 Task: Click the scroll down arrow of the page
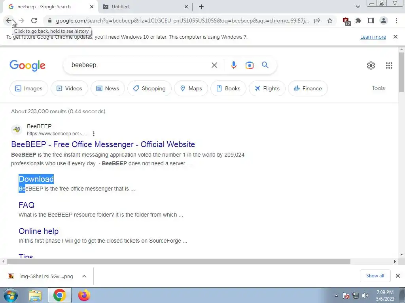pos(401,254)
